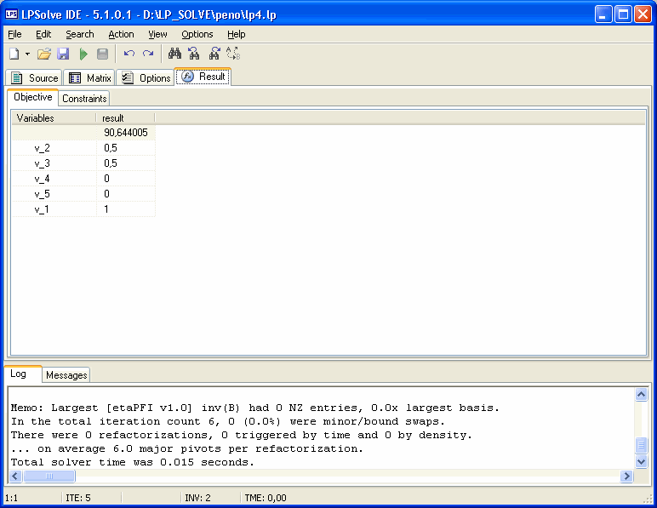Open Find with the binoculars icon
Screen dimensions: 657x508
pos(174,54)
